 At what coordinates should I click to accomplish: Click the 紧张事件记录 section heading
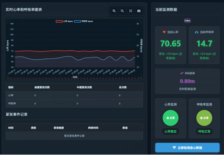17,114
